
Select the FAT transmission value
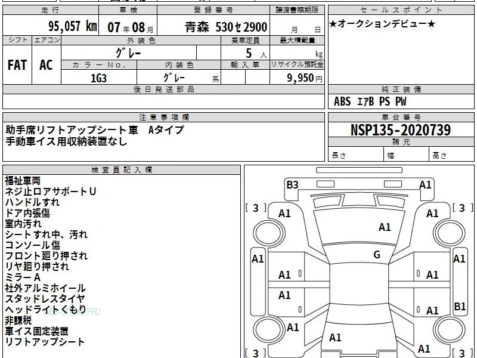17,65
